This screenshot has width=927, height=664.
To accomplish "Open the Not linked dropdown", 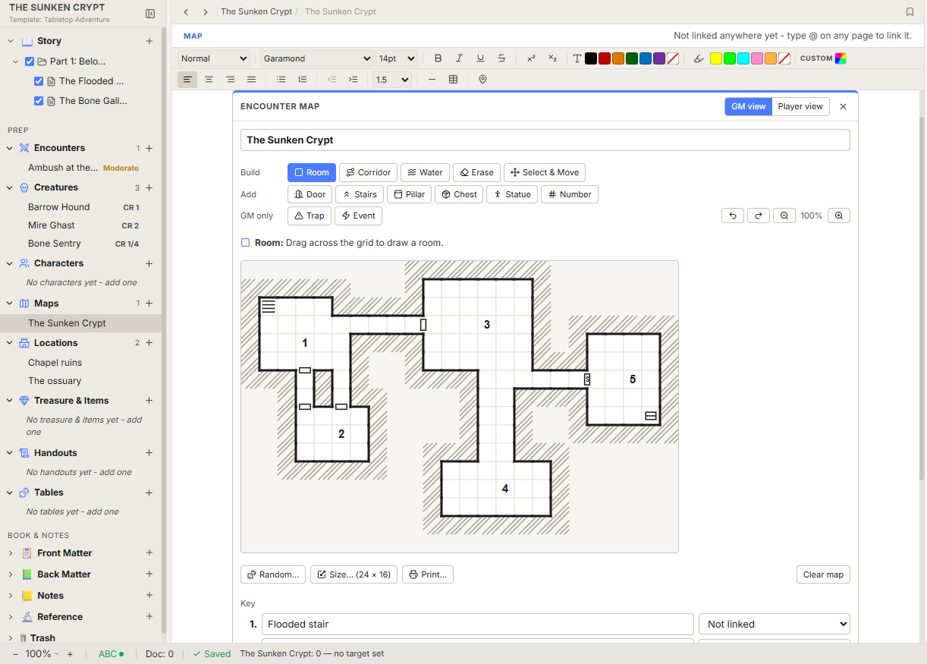I will click(x=775, y=624).
